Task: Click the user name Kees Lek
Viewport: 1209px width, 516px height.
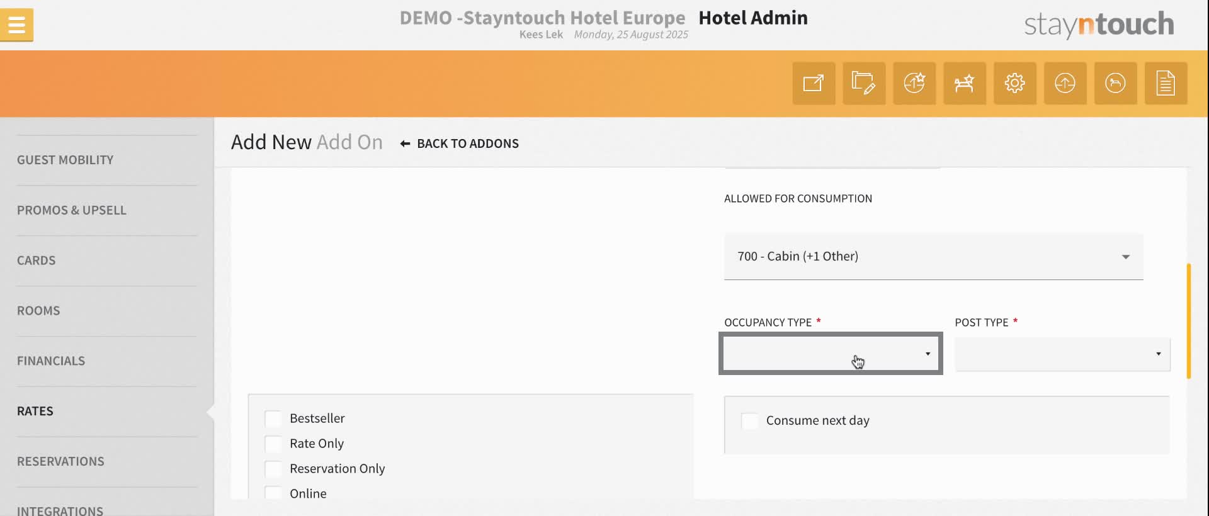Action: (x=541, y=35)
